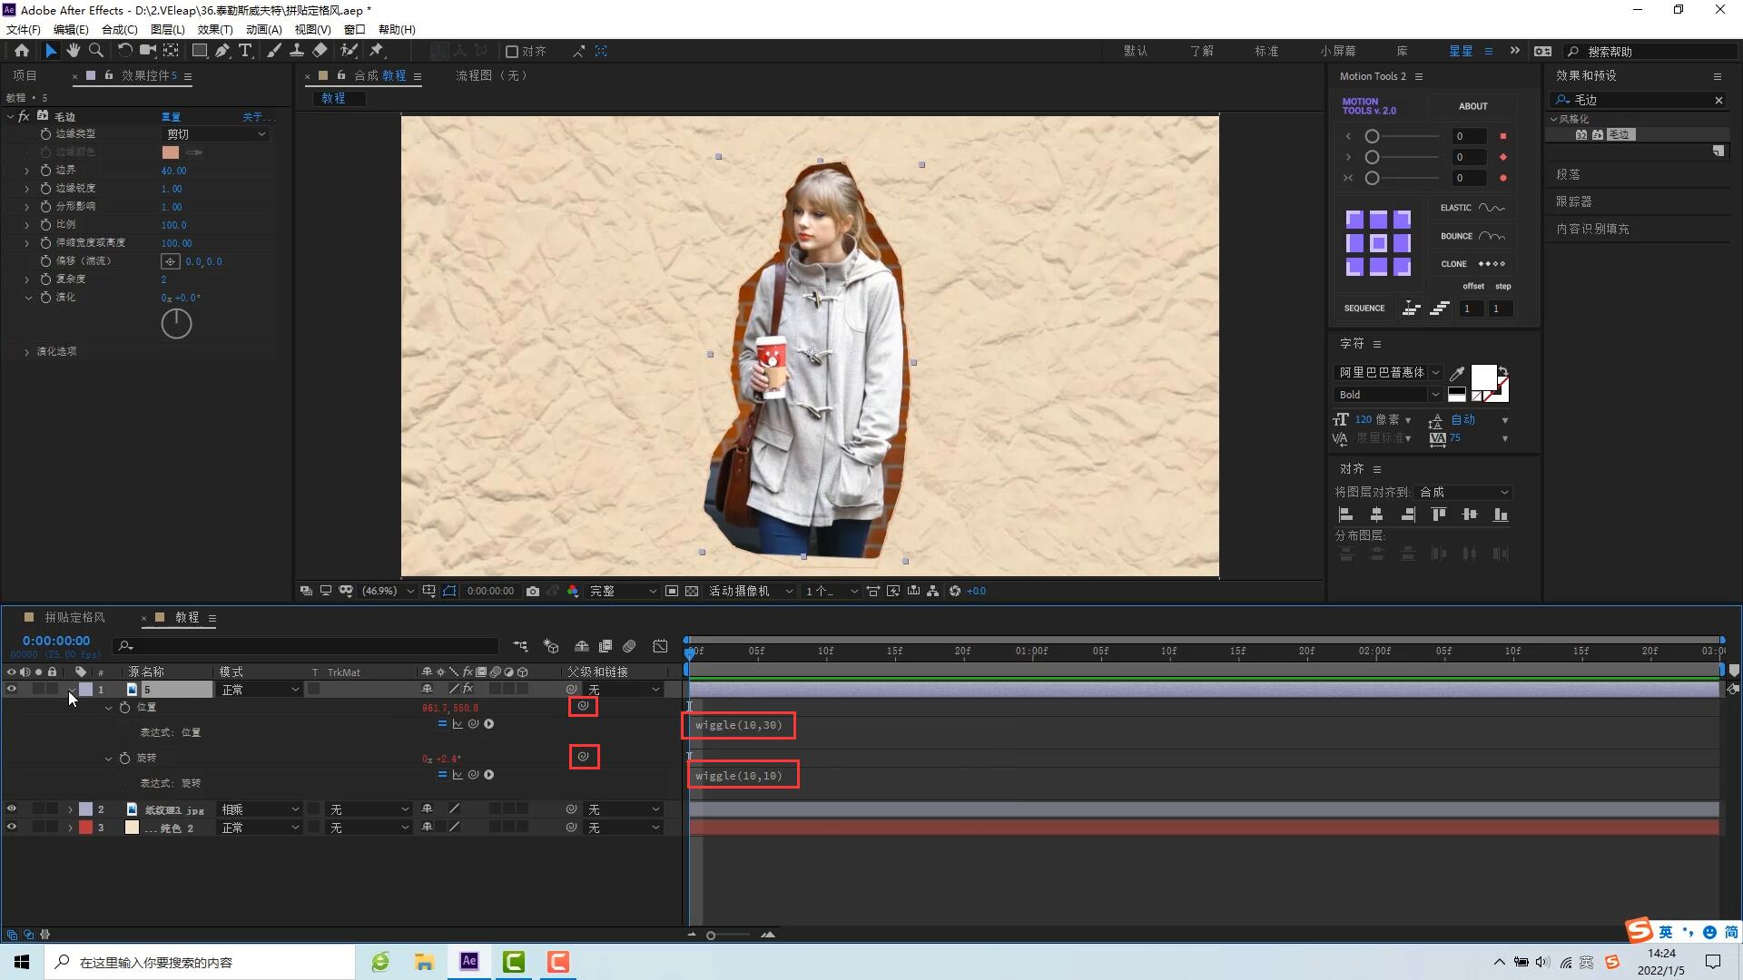Viewport: 1743px width, 980px height.
Task: Select the Hand tool in toolbar
Action: (x=74, y=51)
